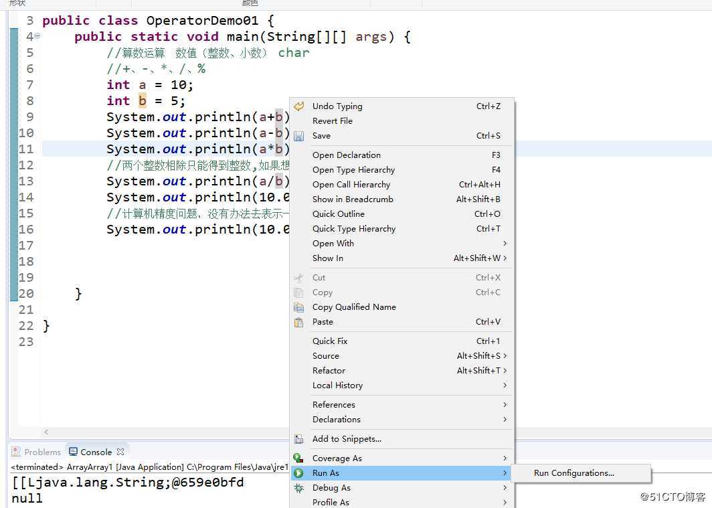Expand the Refactor submenu arrow

click(505, 370)
